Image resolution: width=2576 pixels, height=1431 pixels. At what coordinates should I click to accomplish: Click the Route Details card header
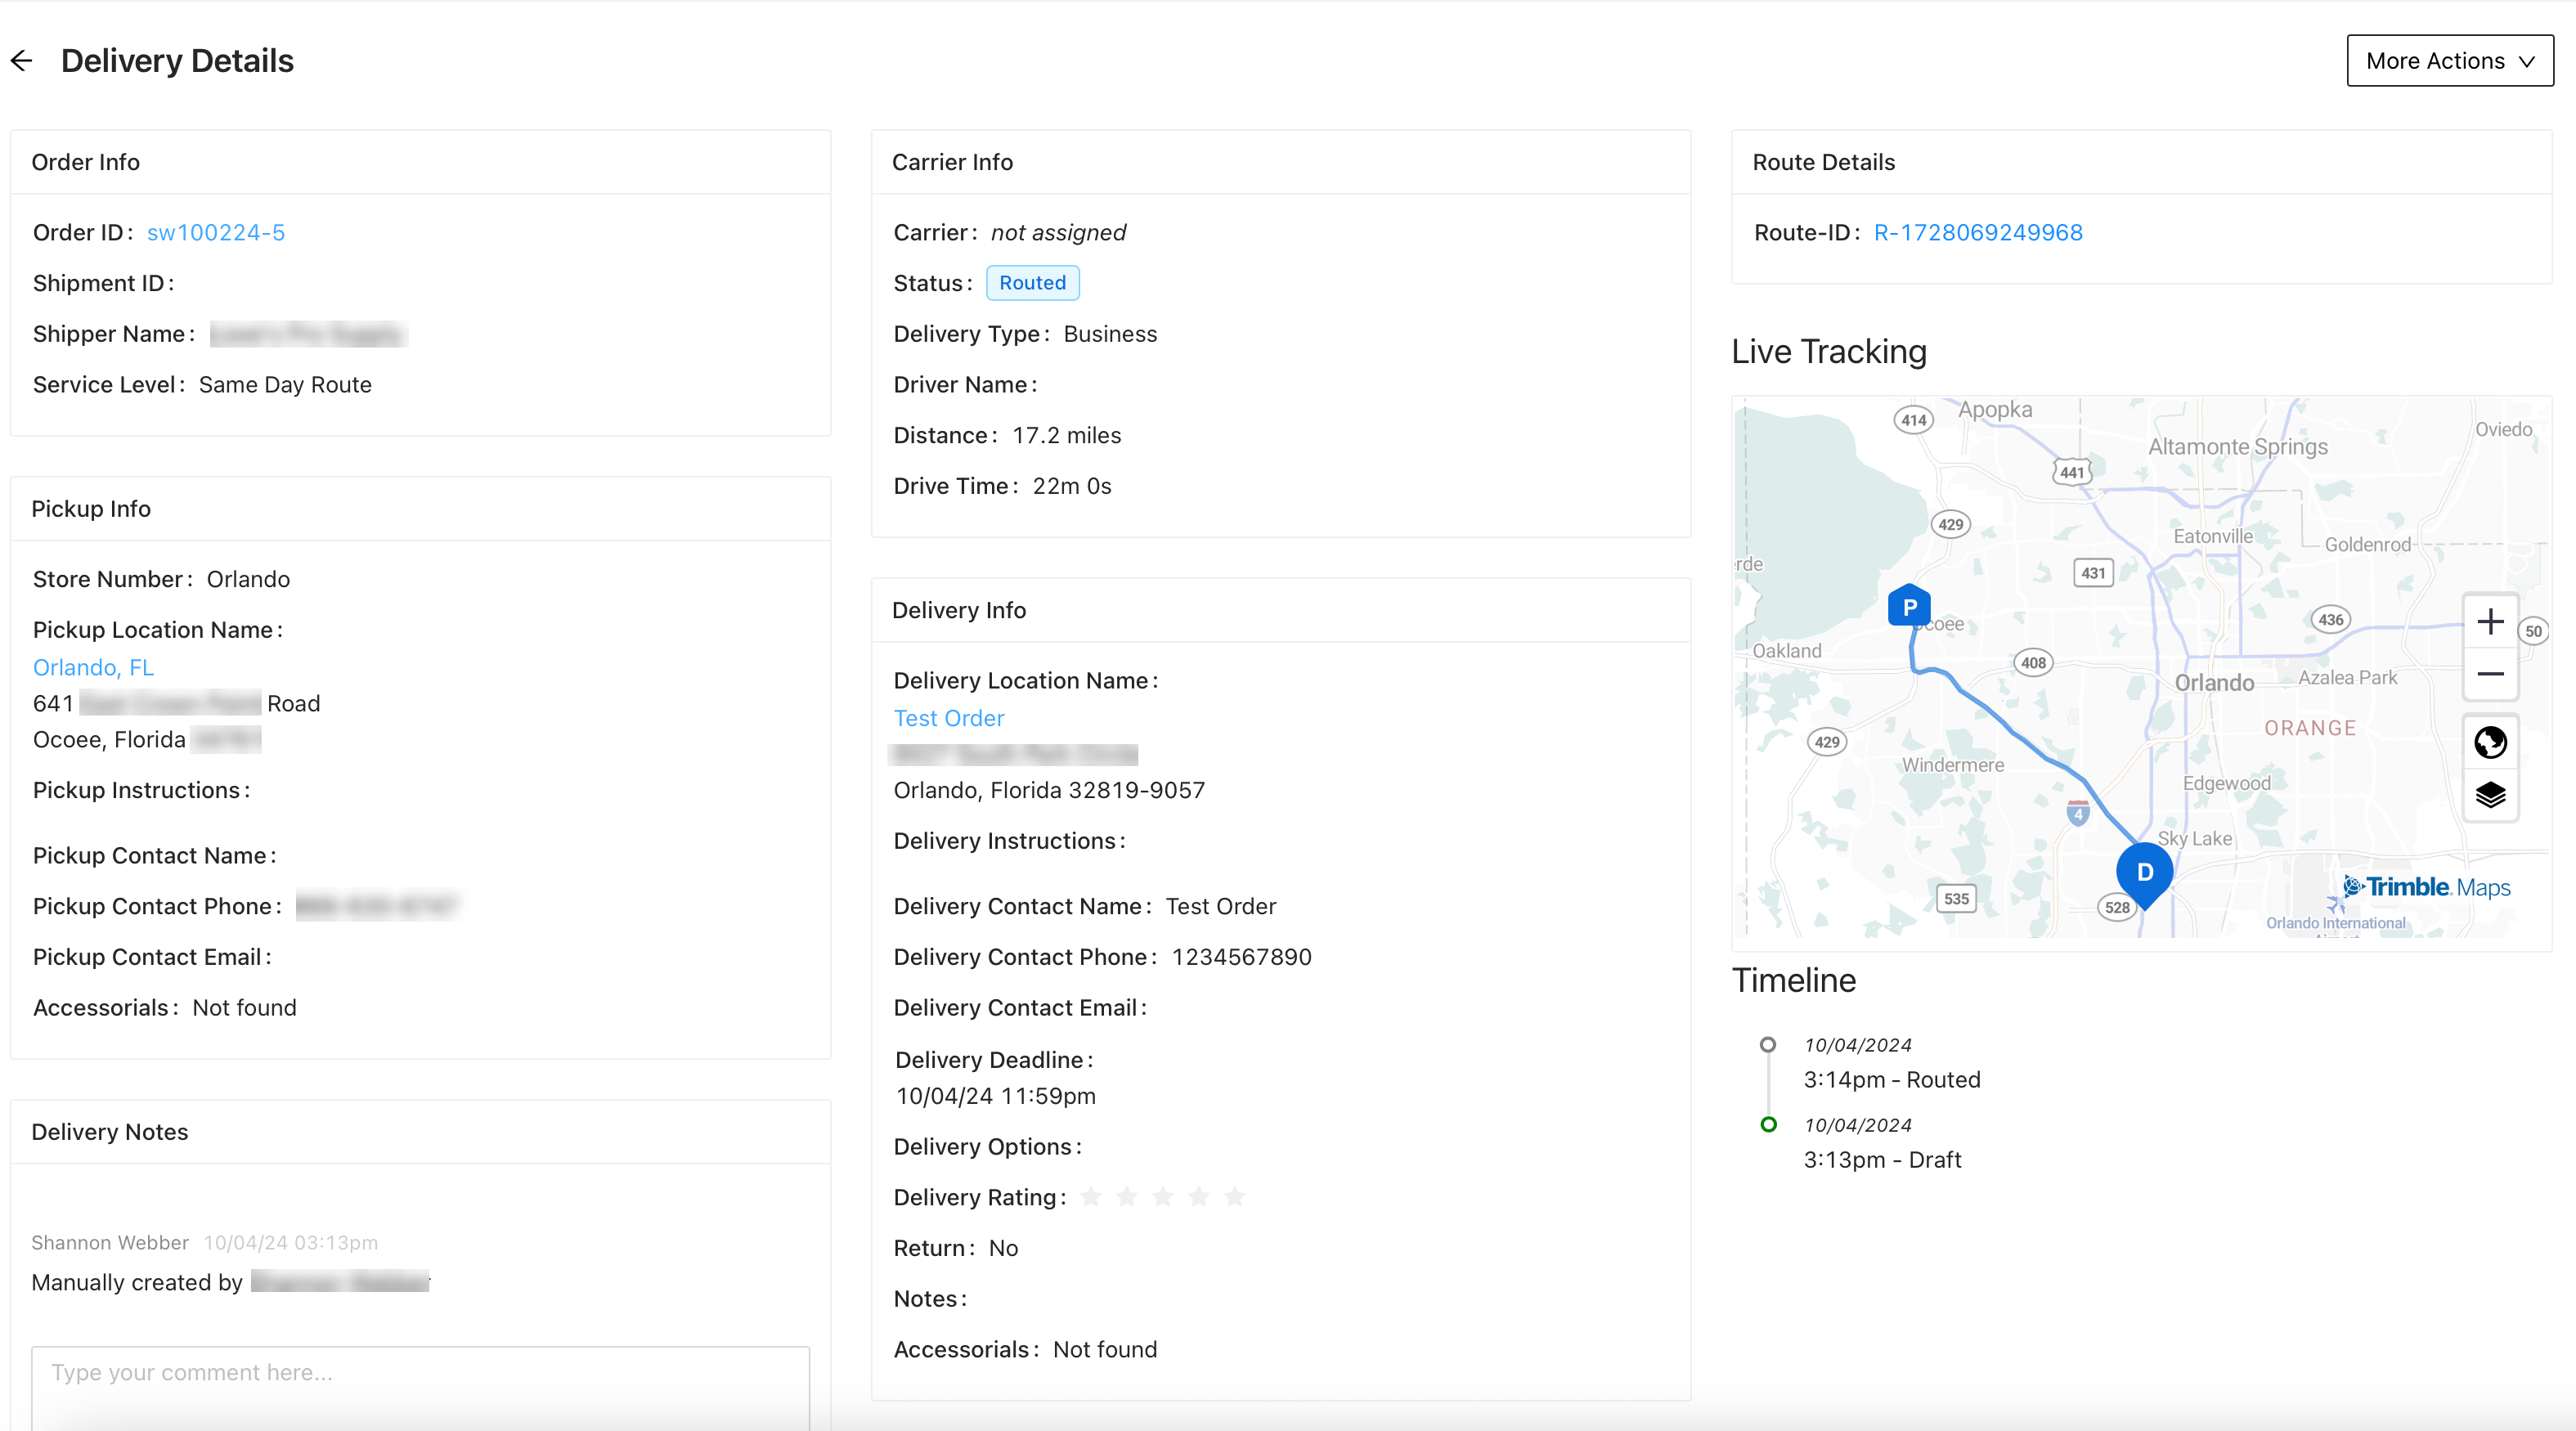pos(2141,162)
